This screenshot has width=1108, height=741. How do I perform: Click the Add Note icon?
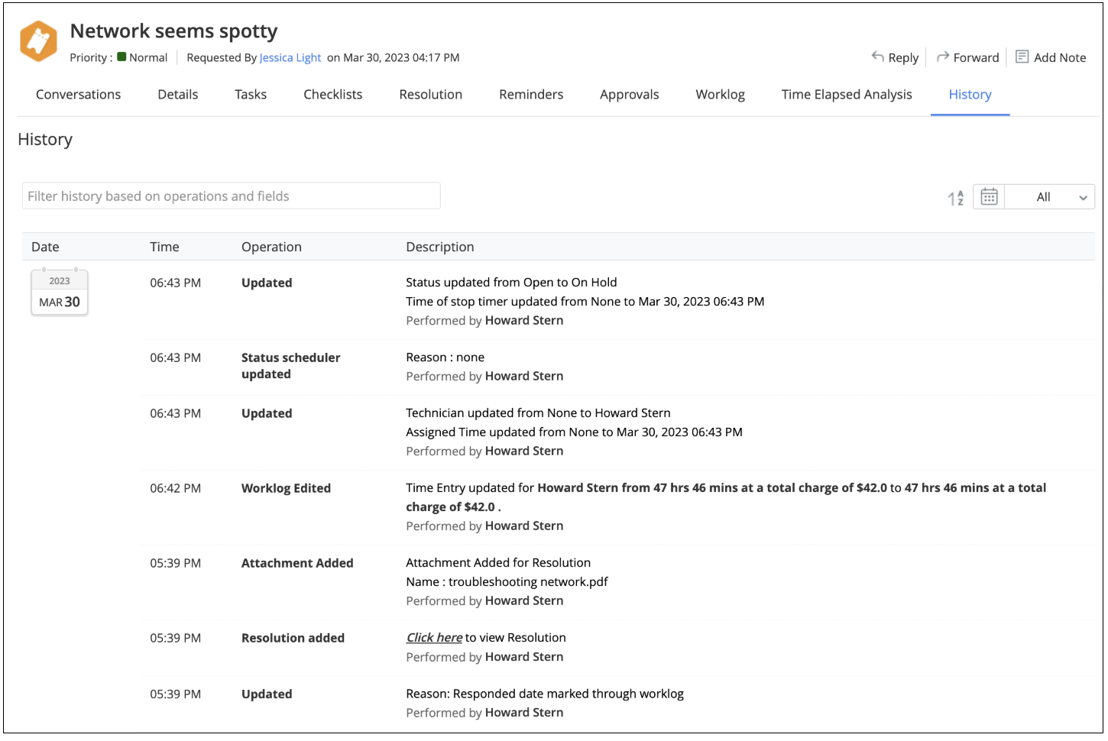(x=1022, y=57)
